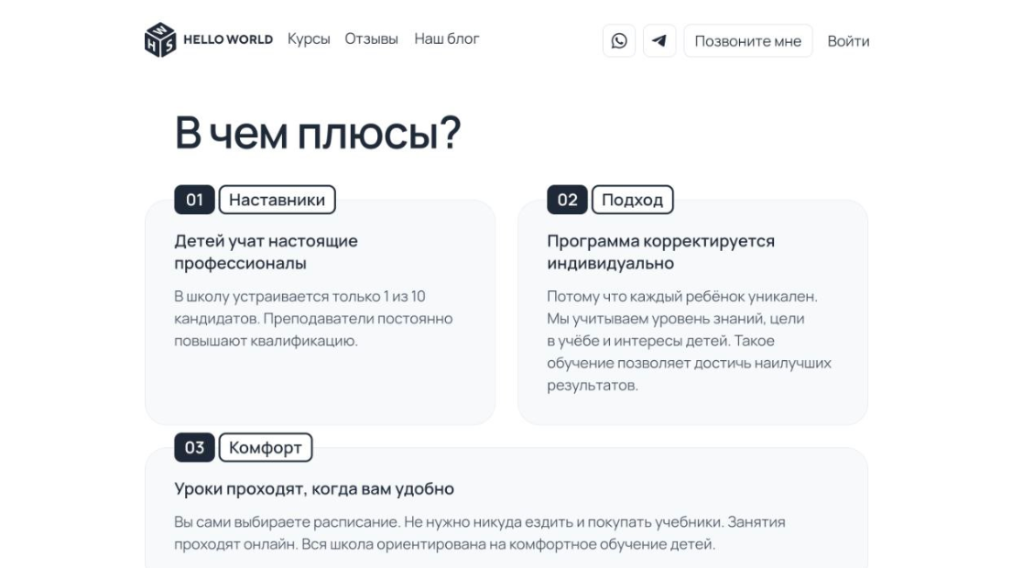Screen dimensions: 1034x568
Task: Select the 02 number badge
Action: (567, 200)
